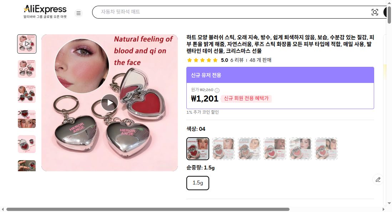Click the fifth star in the rating row
The height and width of the screenshot is (212, 392).
[215, 60]
